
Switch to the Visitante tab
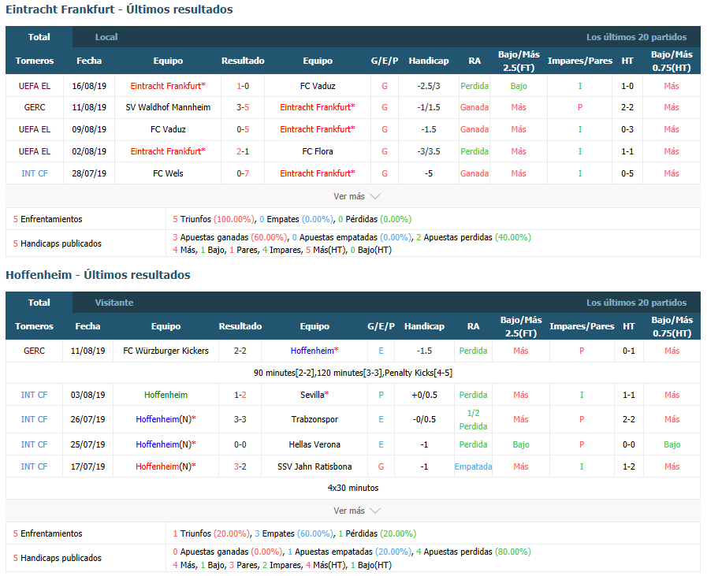click(x=114, y=303)
